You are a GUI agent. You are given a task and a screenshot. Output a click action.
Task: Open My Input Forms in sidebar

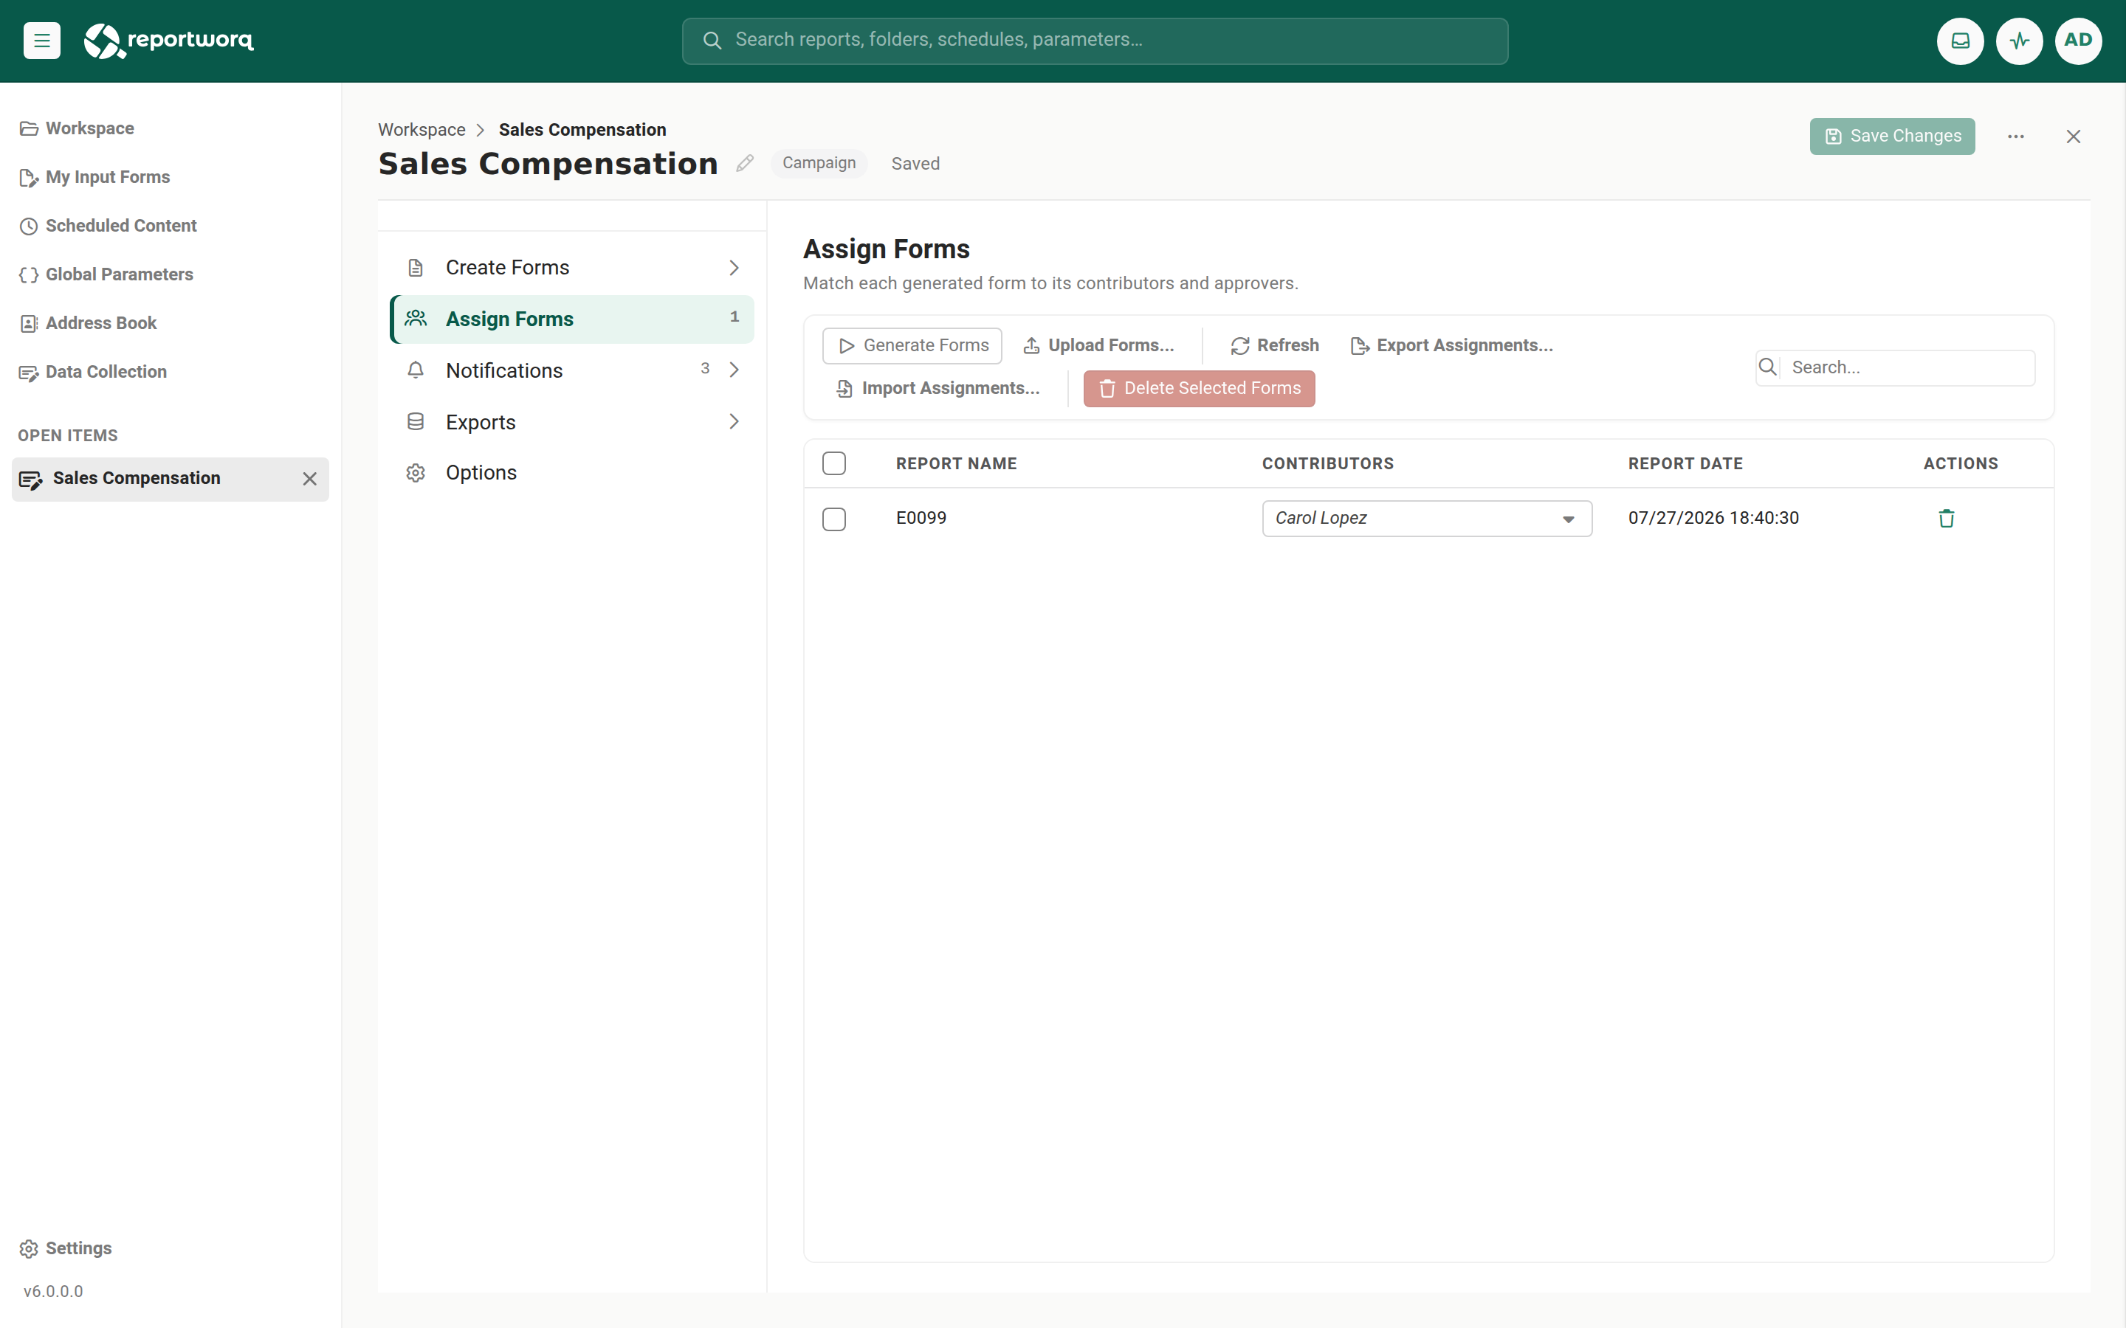[x=95, y=177]
